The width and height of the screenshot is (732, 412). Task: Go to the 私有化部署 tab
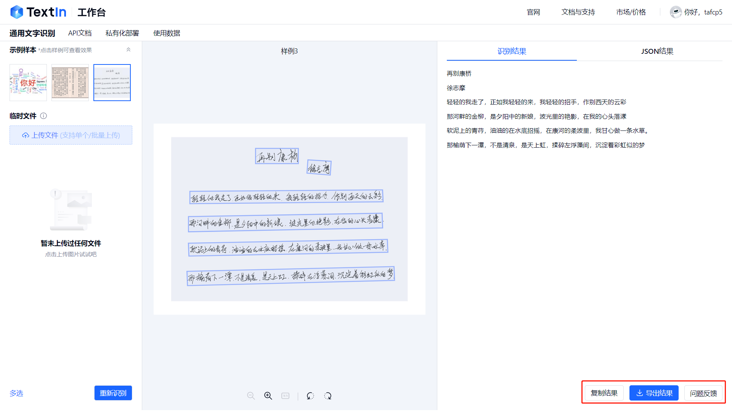122,33
